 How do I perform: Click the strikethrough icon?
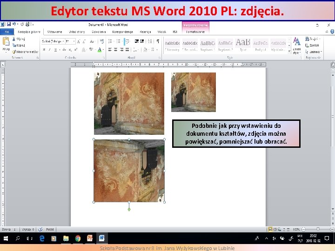[x=64, y=50]
